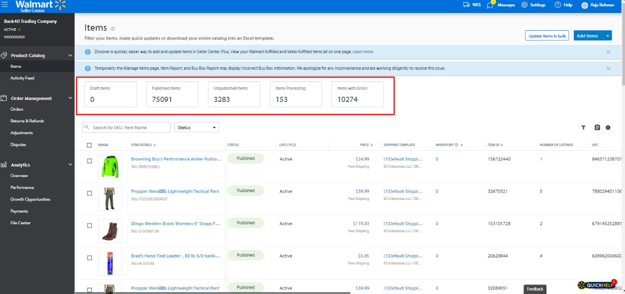
Task: Dismiss the Buy Box information banner
Action: coord(608,68)
